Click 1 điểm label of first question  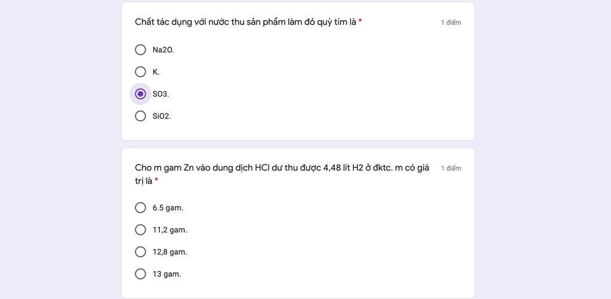pos(451,23)
